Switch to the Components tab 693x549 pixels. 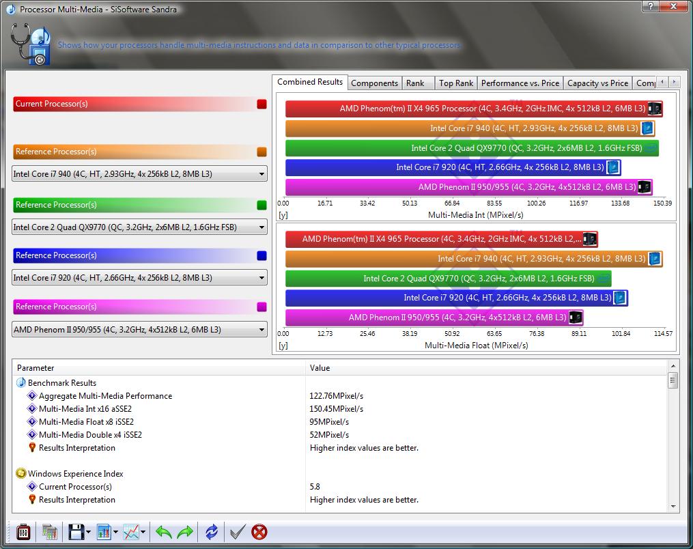pos(374,83)
